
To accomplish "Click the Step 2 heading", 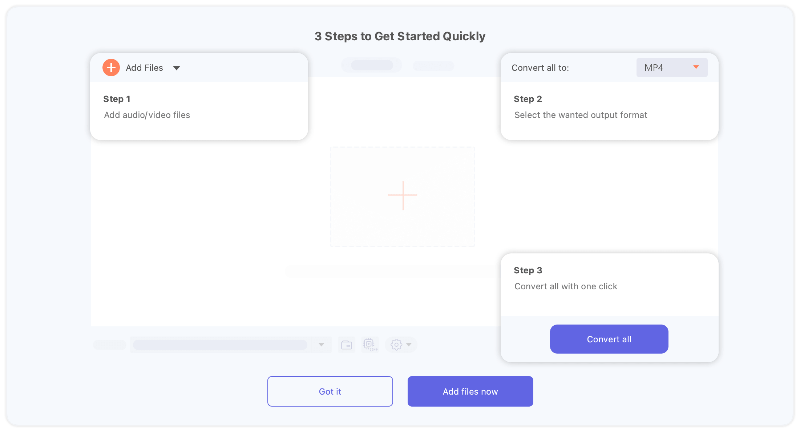I will 528,99.
